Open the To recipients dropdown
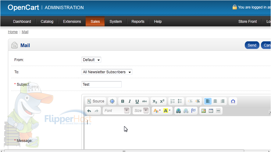 (107, 72)
